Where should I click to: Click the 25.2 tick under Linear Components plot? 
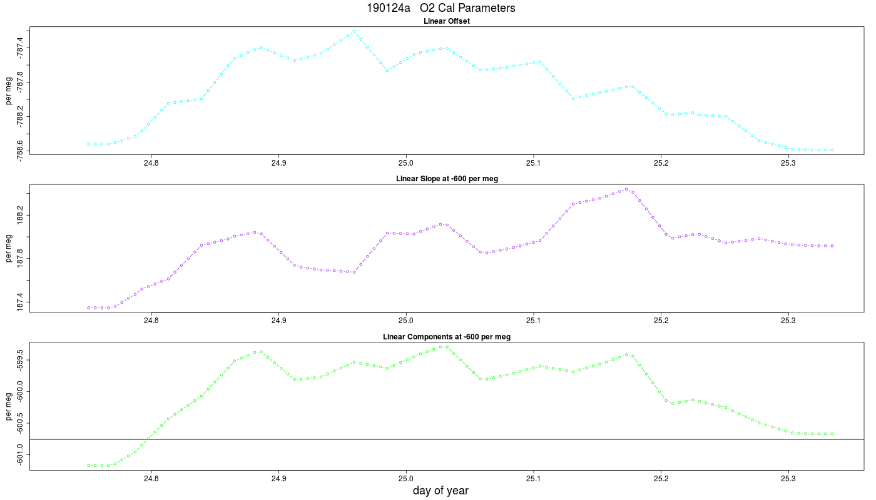(x=661, y=479)
